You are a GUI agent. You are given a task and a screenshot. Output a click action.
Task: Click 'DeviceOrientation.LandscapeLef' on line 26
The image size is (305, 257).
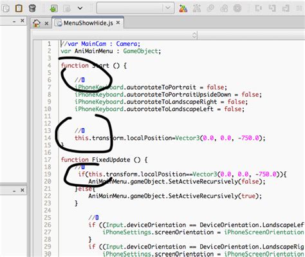click(x=252, y=225)
